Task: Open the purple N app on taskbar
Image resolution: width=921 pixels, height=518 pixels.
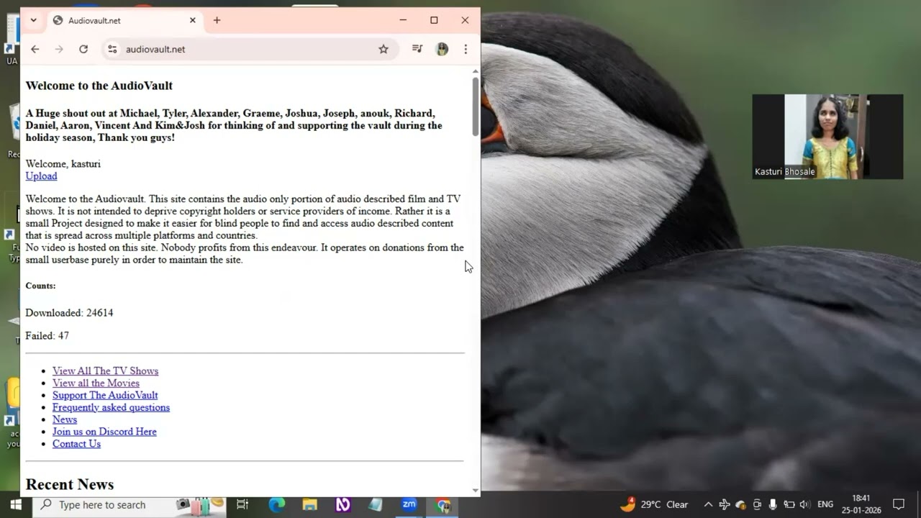Action: click(343, 504)
